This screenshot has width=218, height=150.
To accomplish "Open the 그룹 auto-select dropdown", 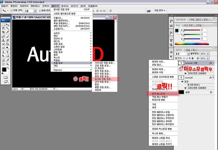I will pos(35,11).
